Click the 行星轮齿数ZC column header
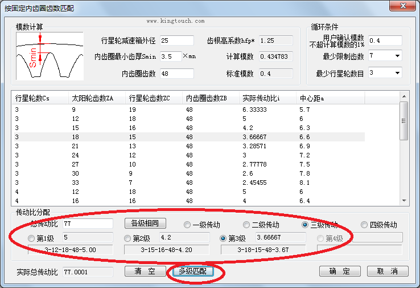 154,98
